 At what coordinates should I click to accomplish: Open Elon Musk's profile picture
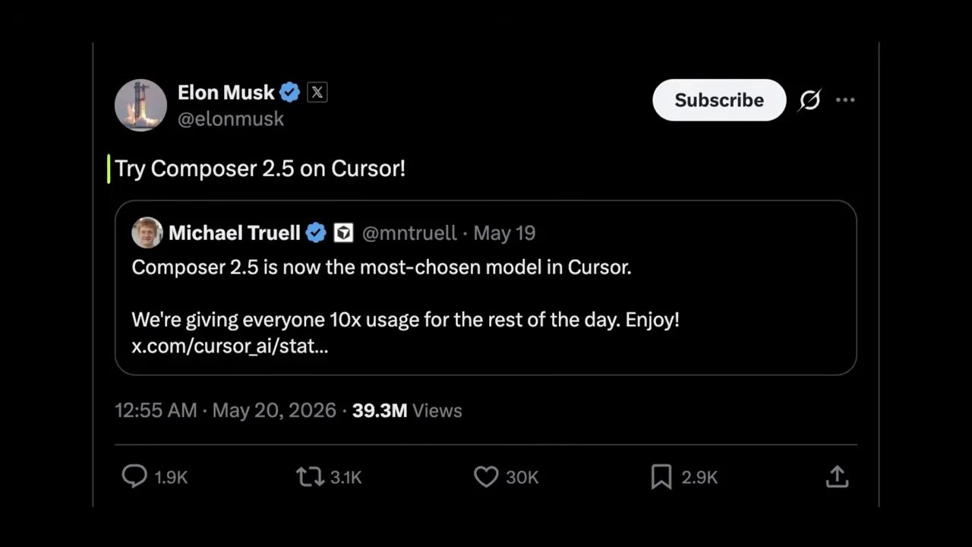click(x=140, y=105)
